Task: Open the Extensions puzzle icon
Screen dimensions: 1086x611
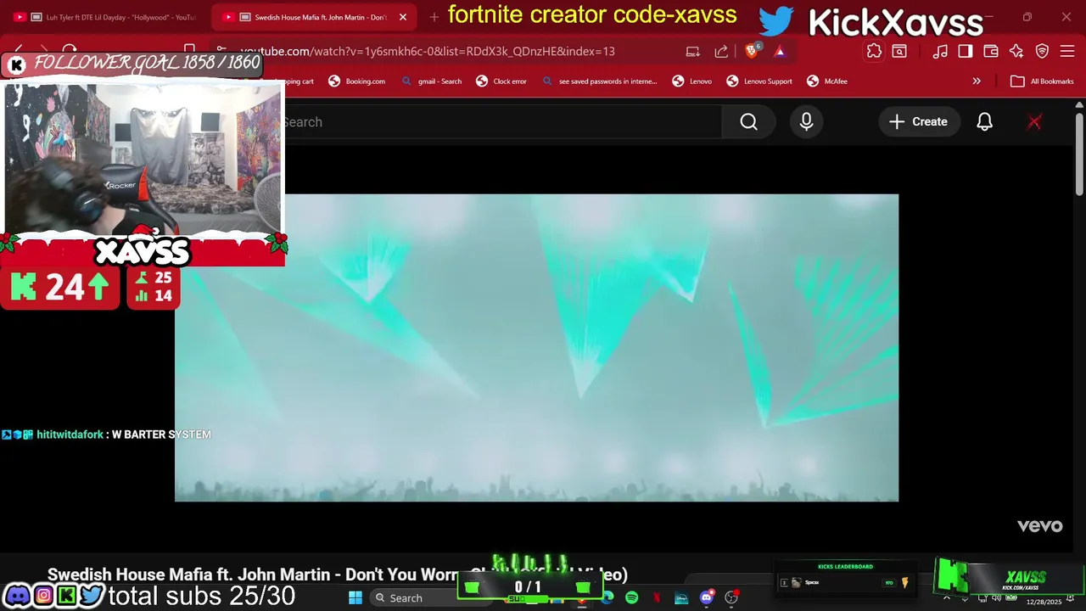Action: coord(874,51)
